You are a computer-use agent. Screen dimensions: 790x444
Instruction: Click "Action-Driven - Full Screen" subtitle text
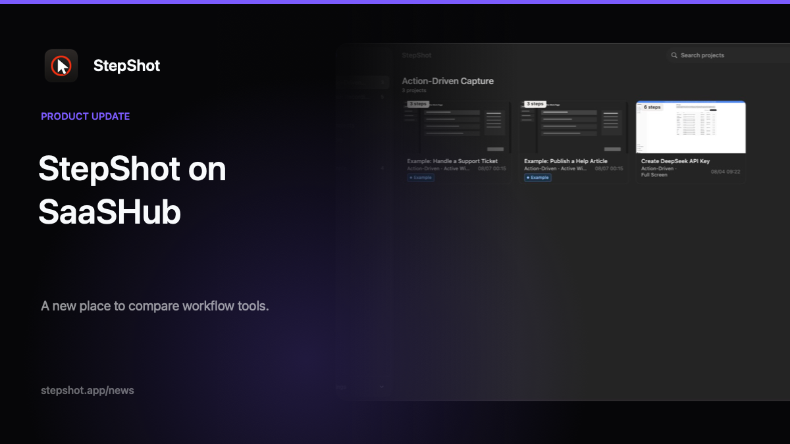[658, 172]
